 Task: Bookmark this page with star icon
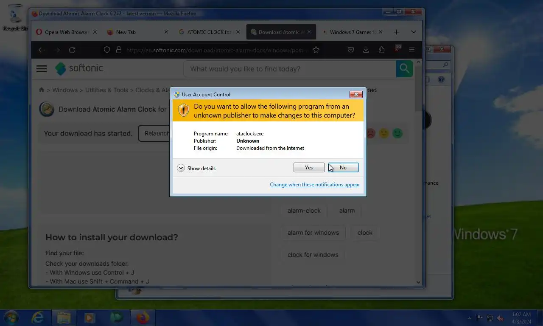(x=316, y=50)
